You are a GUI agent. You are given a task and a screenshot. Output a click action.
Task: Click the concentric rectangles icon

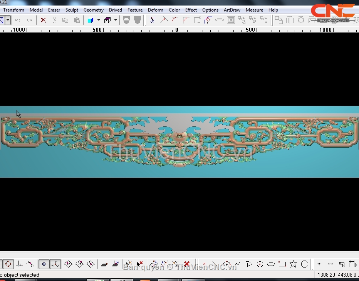pyautogui.click(x=231, y=20)
